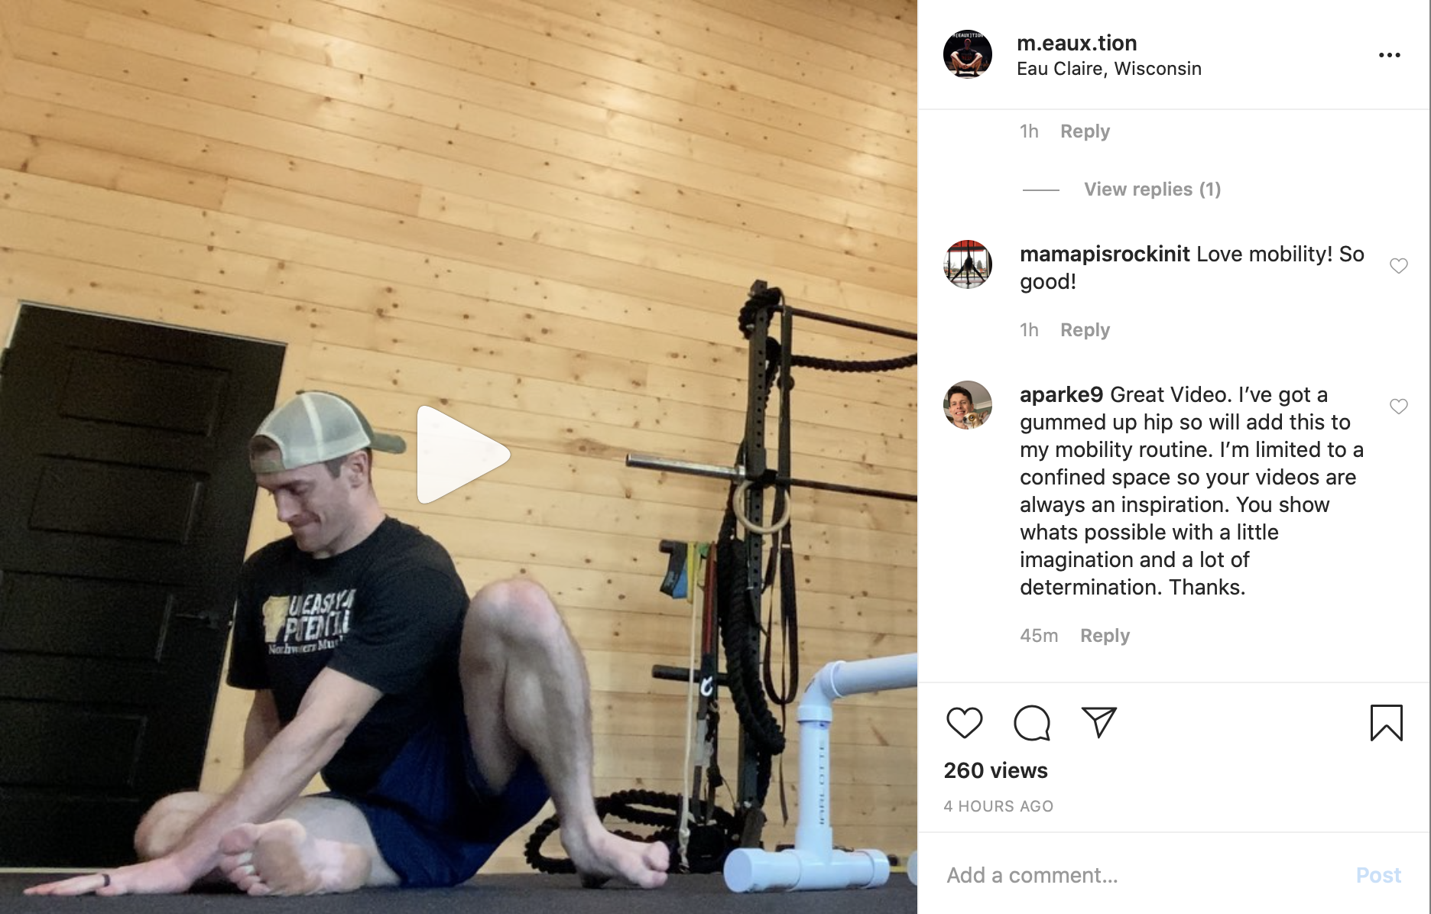The height and width of the screenshot is (914, 1431).
Task: Open m.eaux.tion profile picture
Action: point(967,54)
